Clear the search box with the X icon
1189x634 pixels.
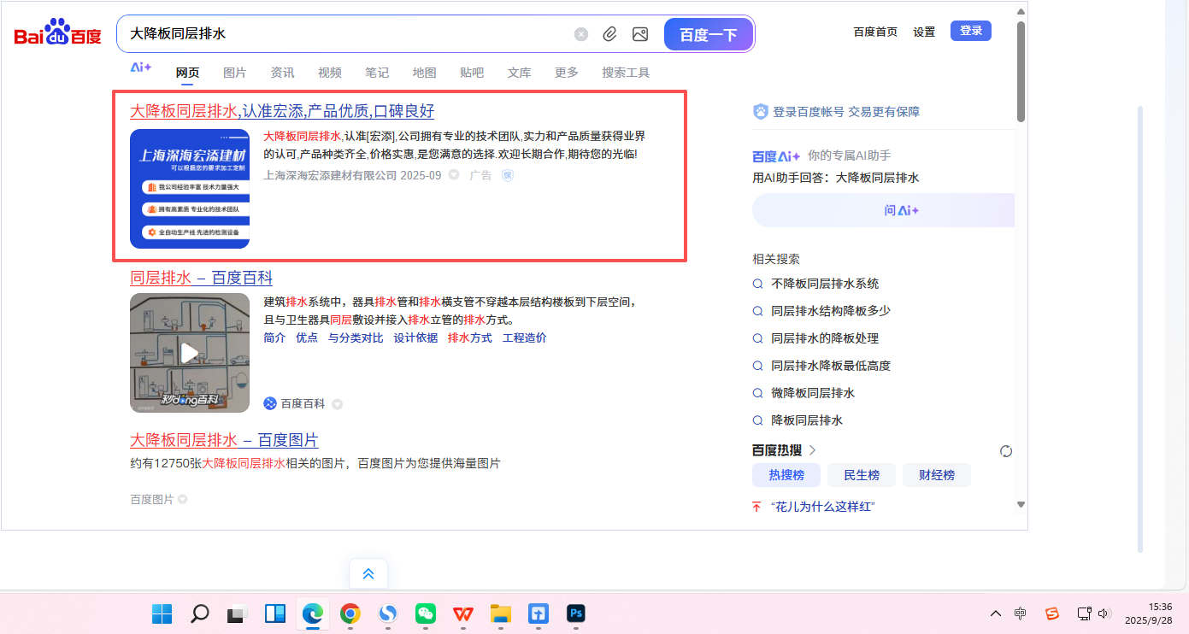pyautogui.click(x=581, y=34)
